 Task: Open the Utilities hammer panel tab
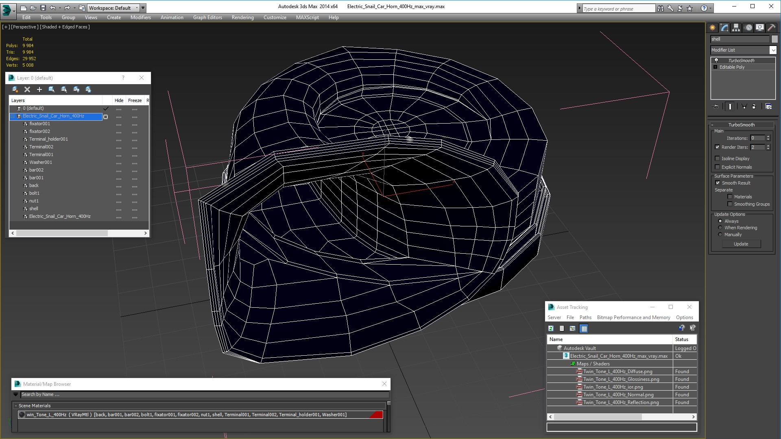pyautogui.click(x=771, y=28)
